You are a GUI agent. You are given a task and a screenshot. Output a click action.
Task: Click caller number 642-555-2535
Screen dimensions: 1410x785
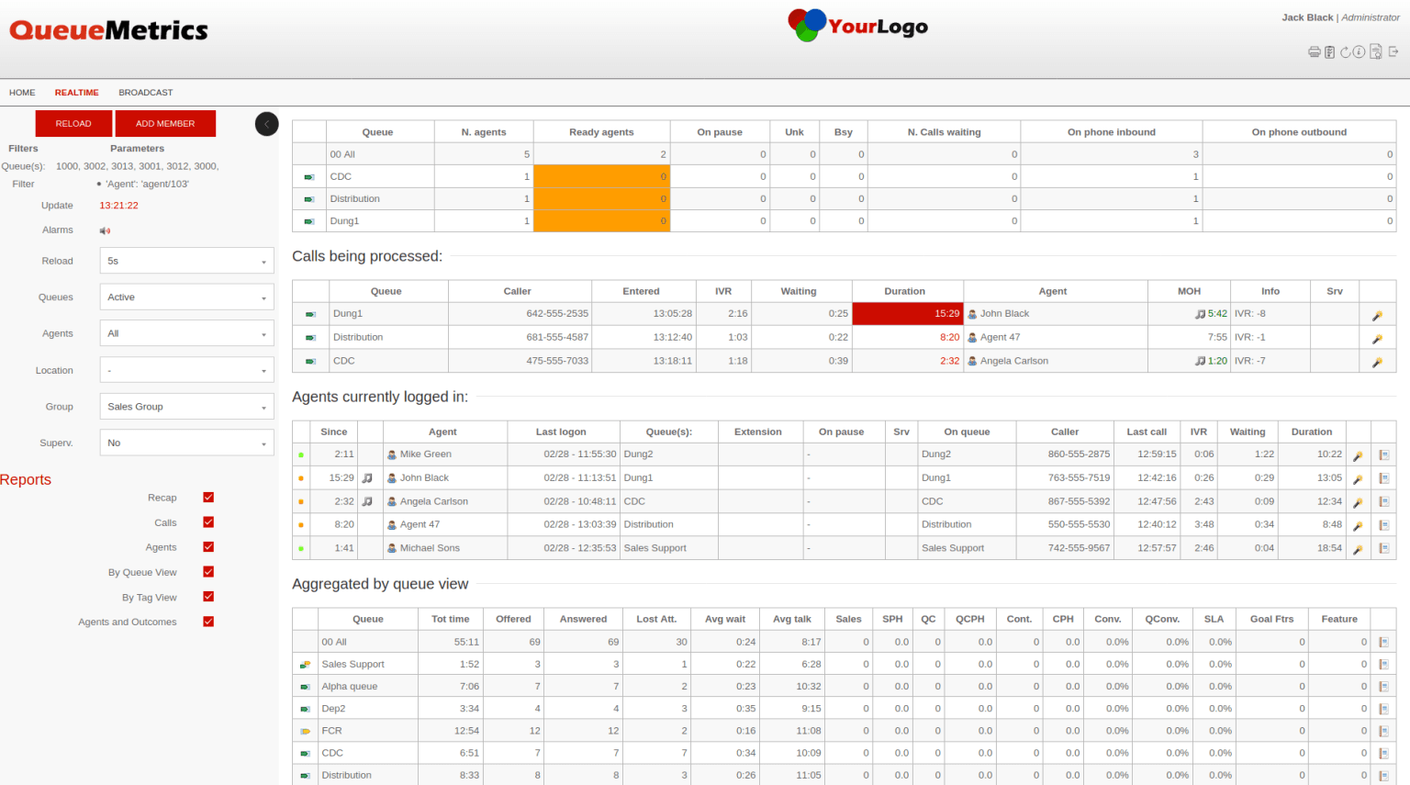[557, 314]
